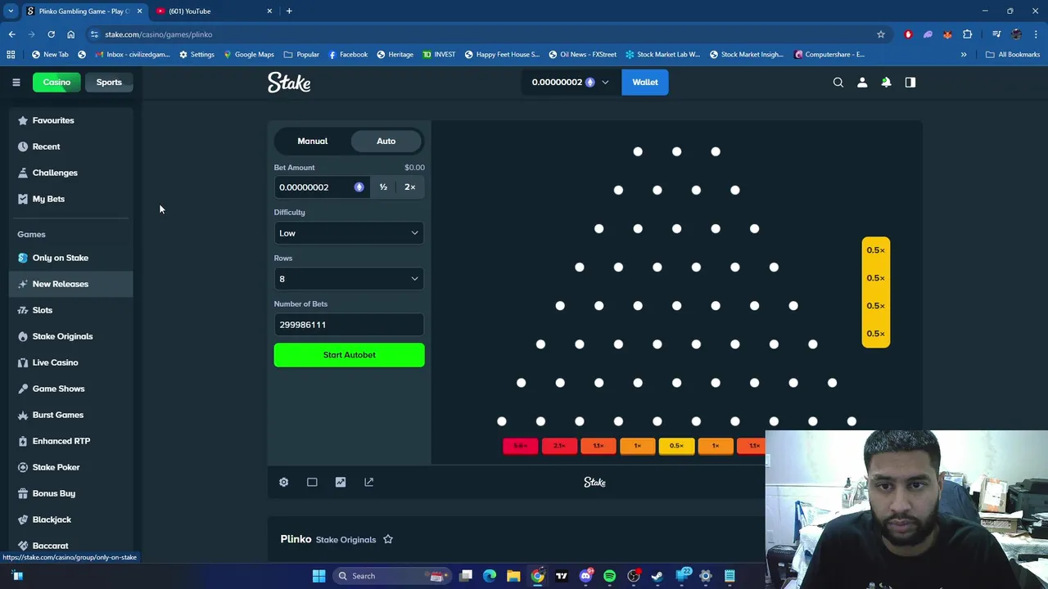Screen dimensions: 1048x589
Task: Open the Google Apps grid in bookmarks bar
Action: click(x=11, y=55)
